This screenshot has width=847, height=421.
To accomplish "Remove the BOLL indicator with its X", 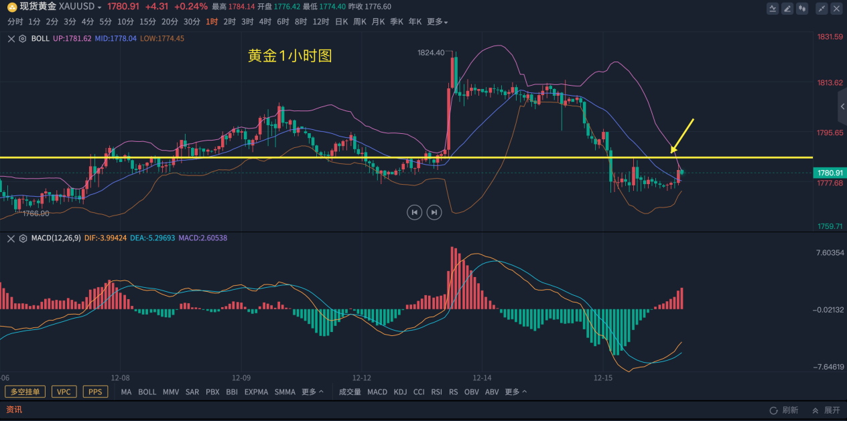I will click(11, 39).
